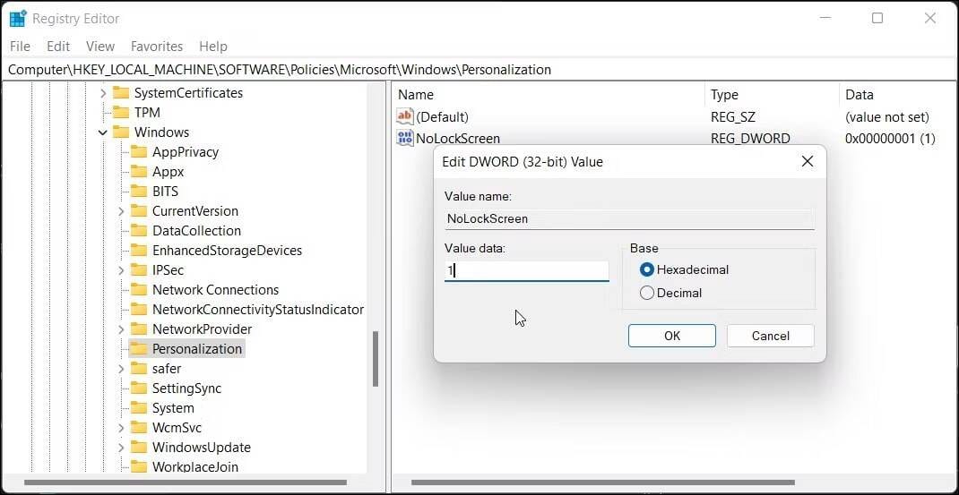Click the SettingSync folder icon
The width and height of the screenshot is (959, 495).
139,388
